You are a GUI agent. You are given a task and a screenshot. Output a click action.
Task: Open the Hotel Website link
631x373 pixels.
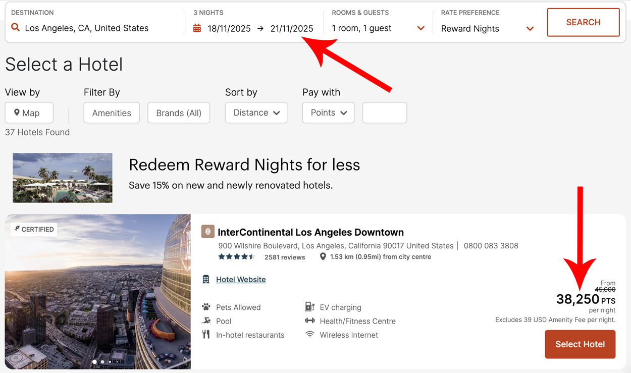241,279
